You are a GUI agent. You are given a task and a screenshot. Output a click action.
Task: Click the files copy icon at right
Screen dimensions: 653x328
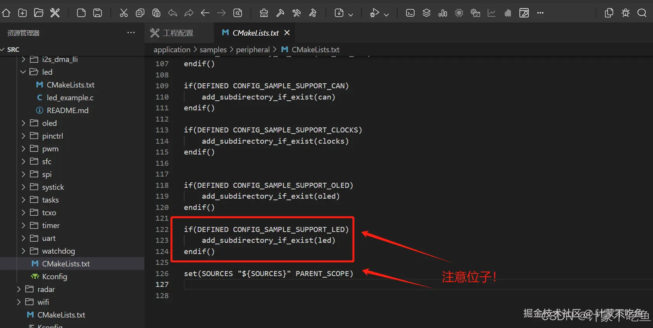[609, 13]
